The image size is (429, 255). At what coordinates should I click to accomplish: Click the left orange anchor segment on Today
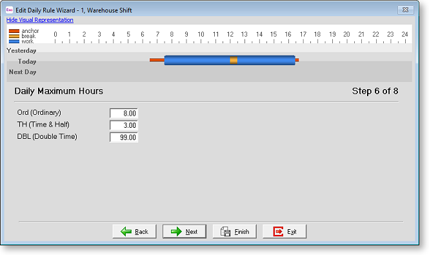[157, 60]
